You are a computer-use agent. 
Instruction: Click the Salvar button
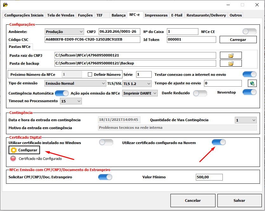point(239,201)
